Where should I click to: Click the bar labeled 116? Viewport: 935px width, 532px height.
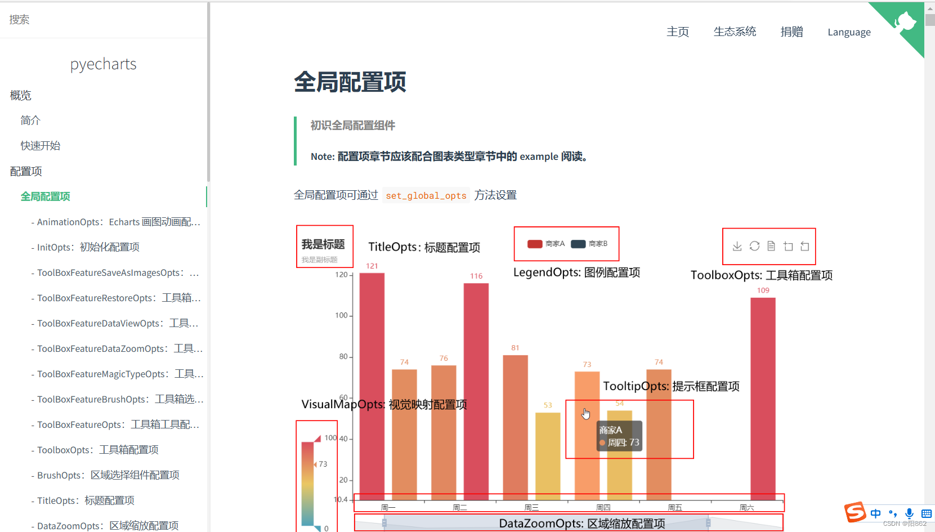(476, 392)
